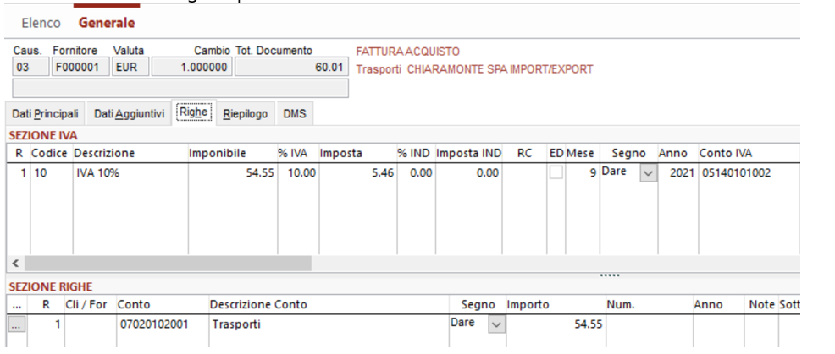Click the left arrow of horizontal scrollbar
This screenshot has width=835, height=354.
click(15, 263)
